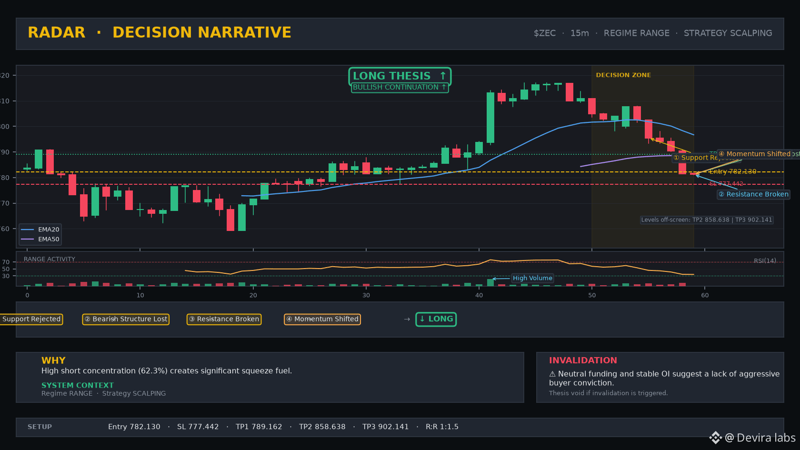This screenshot has height=450, width=800.
Task: Click TP2 858.638 in the SETUP bar
Action: point(322,427)
